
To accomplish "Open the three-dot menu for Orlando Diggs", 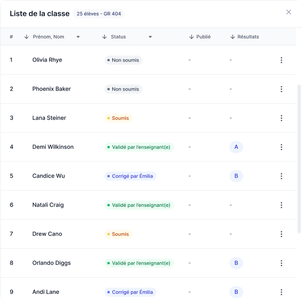I will (281, 263).
